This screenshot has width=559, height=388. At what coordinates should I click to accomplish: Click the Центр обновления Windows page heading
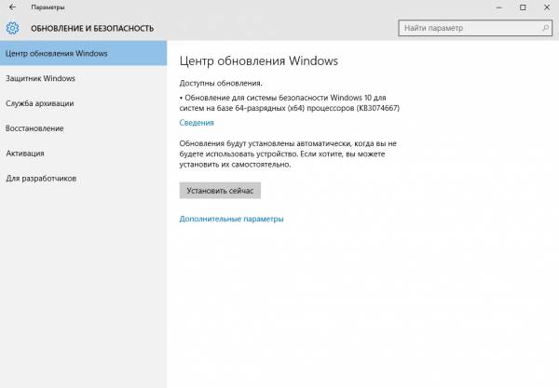coord(258,60)
